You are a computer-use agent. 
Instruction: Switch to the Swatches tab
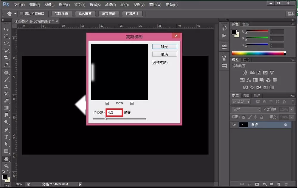(x=246, y=24)
